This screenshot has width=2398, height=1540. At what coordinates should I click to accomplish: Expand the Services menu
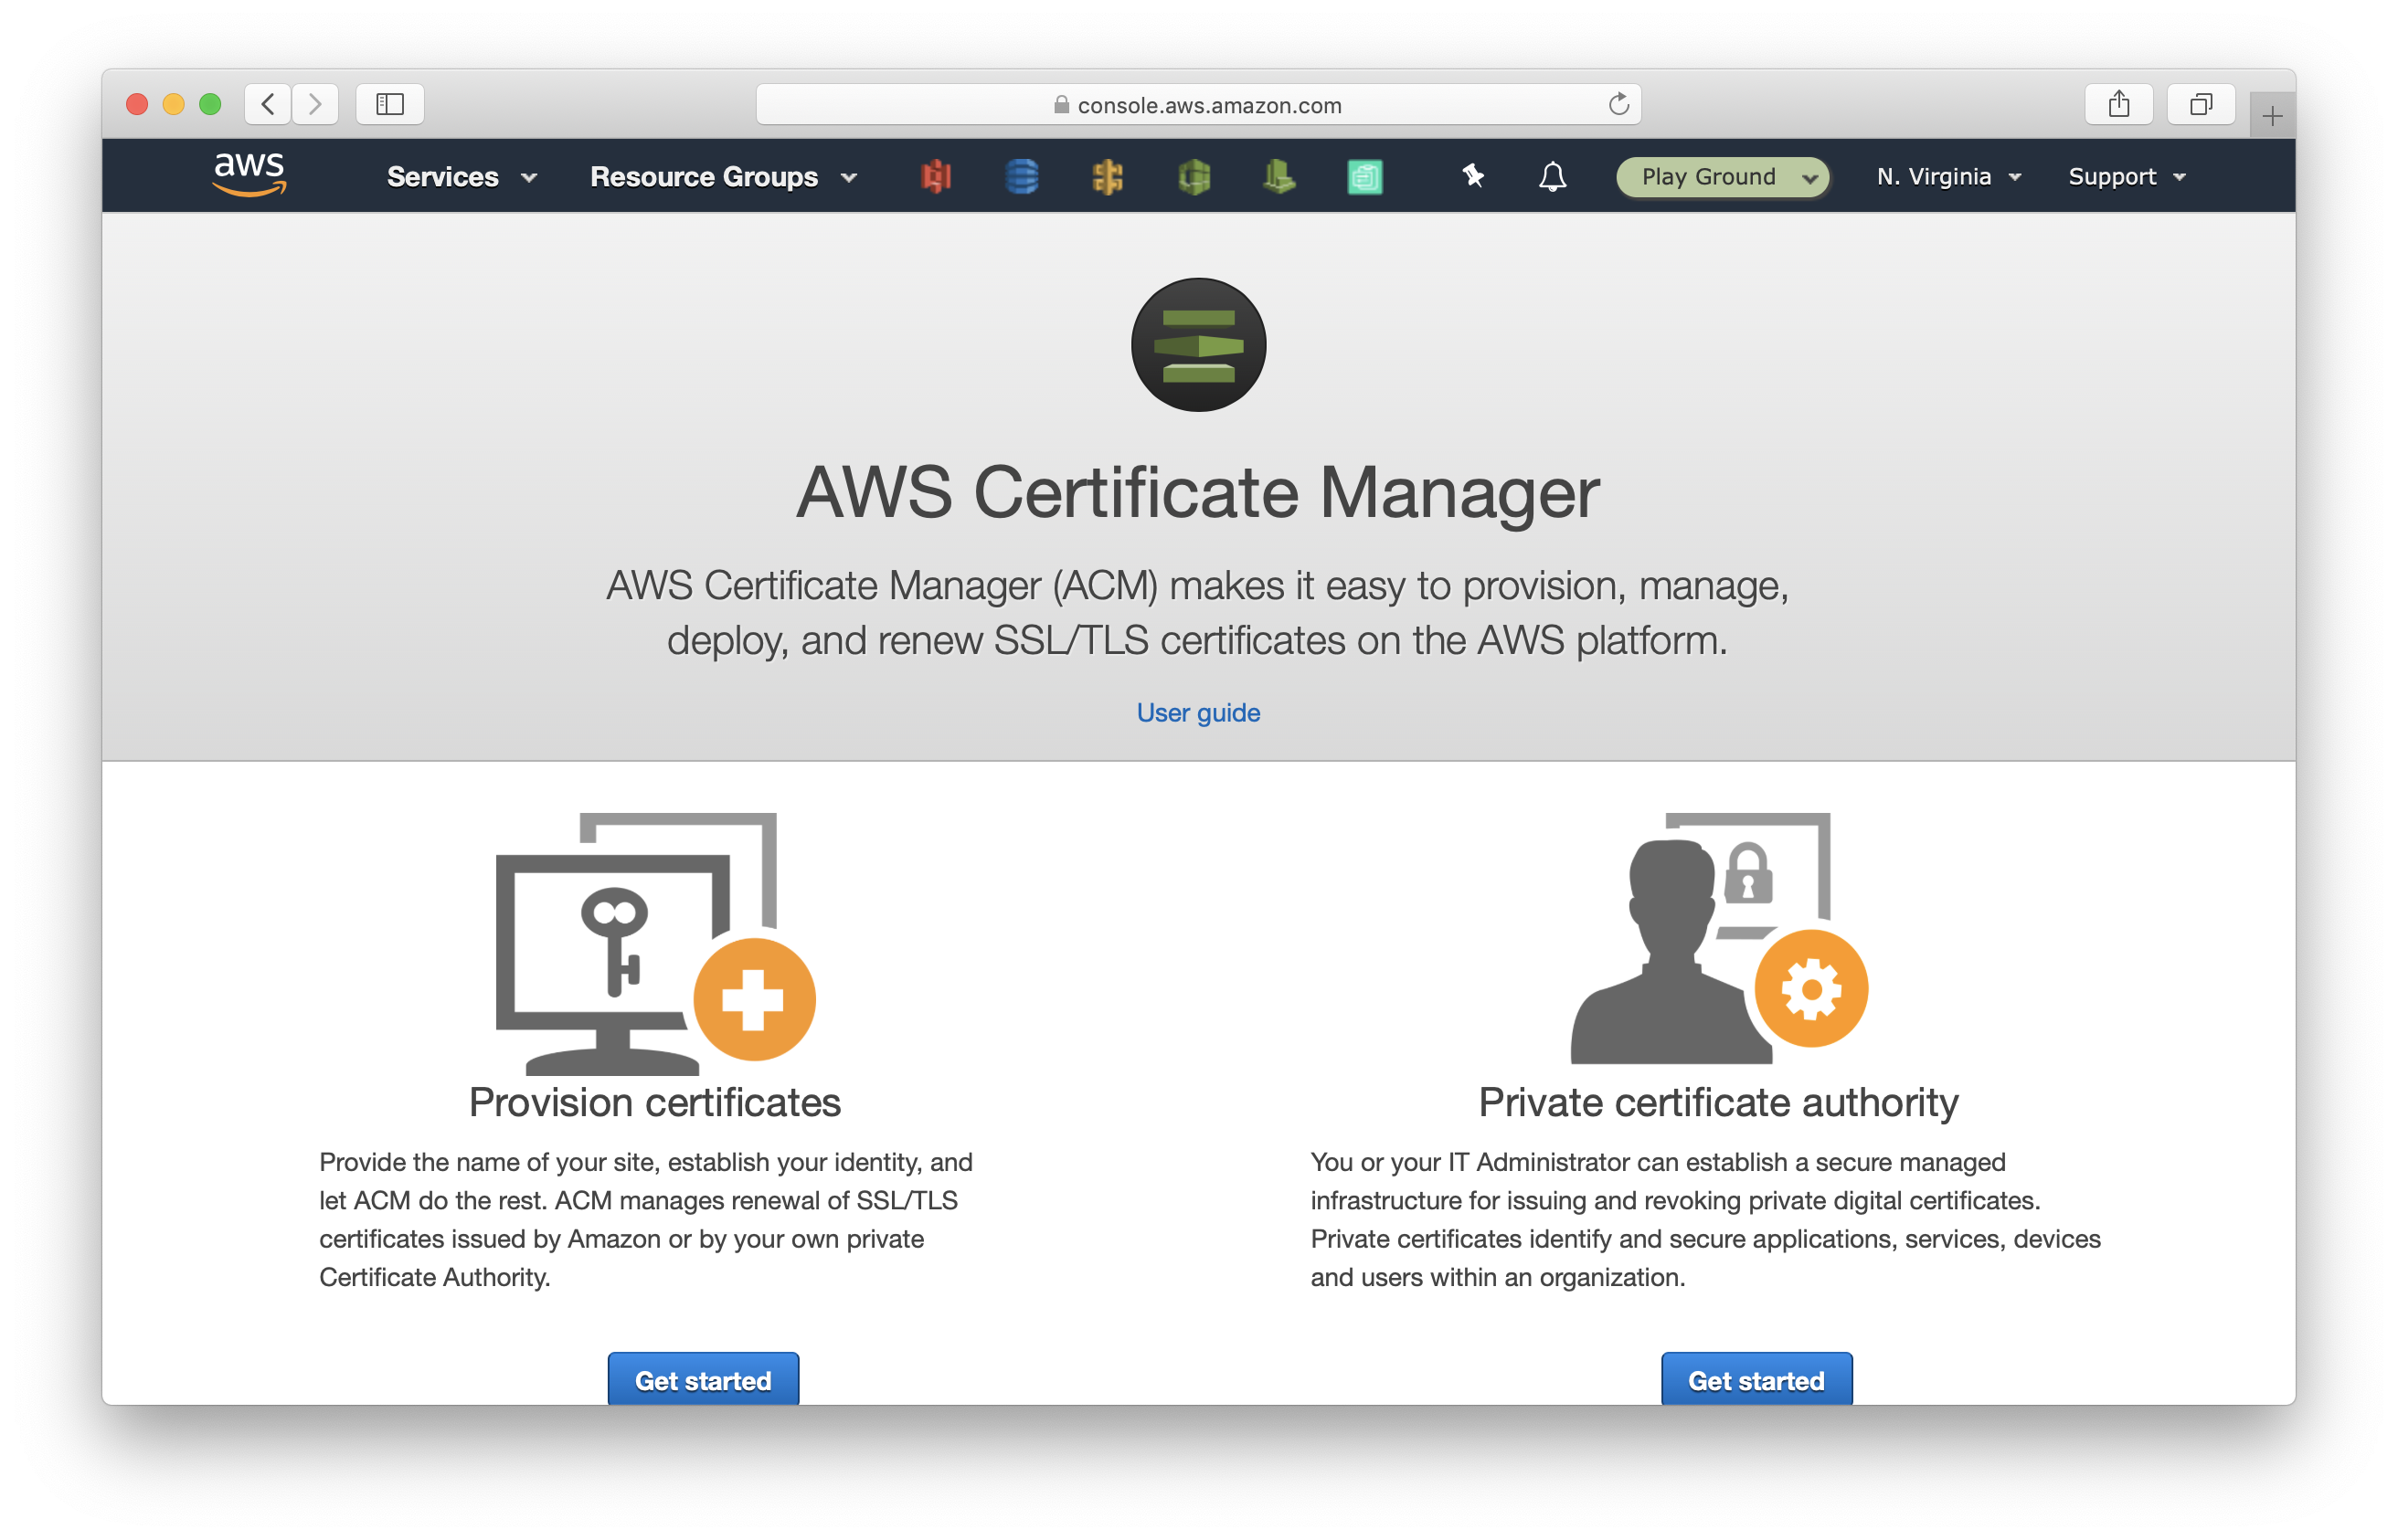click(x=462, y=177)
